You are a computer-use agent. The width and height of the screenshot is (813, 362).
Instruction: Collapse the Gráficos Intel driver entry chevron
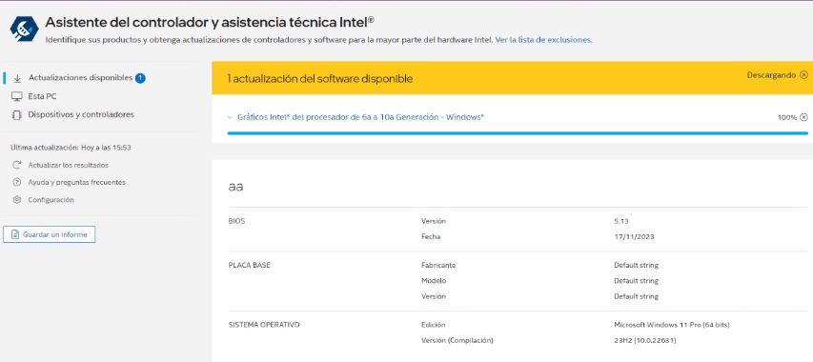[x=231, y=117]
